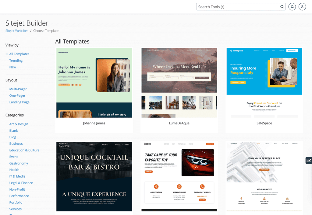Click the clock icon above Working Hours

179,186
